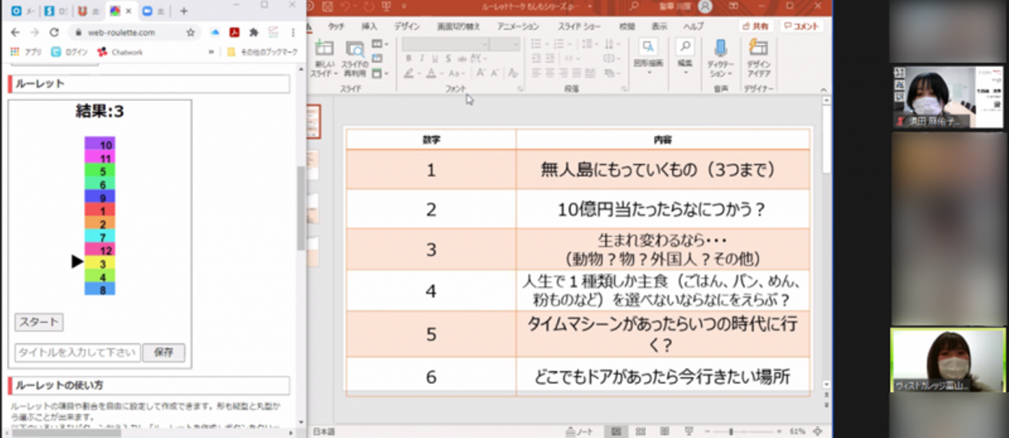Click undo in PowerPoint quick access toolbar
Image resolution: width=1009 pixels, height=438 pixels.
coord(346,6)
